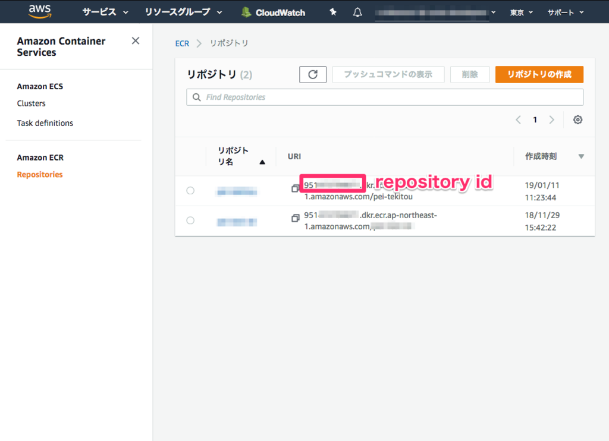Focus the Find Repositories search field

coord(385,97)
